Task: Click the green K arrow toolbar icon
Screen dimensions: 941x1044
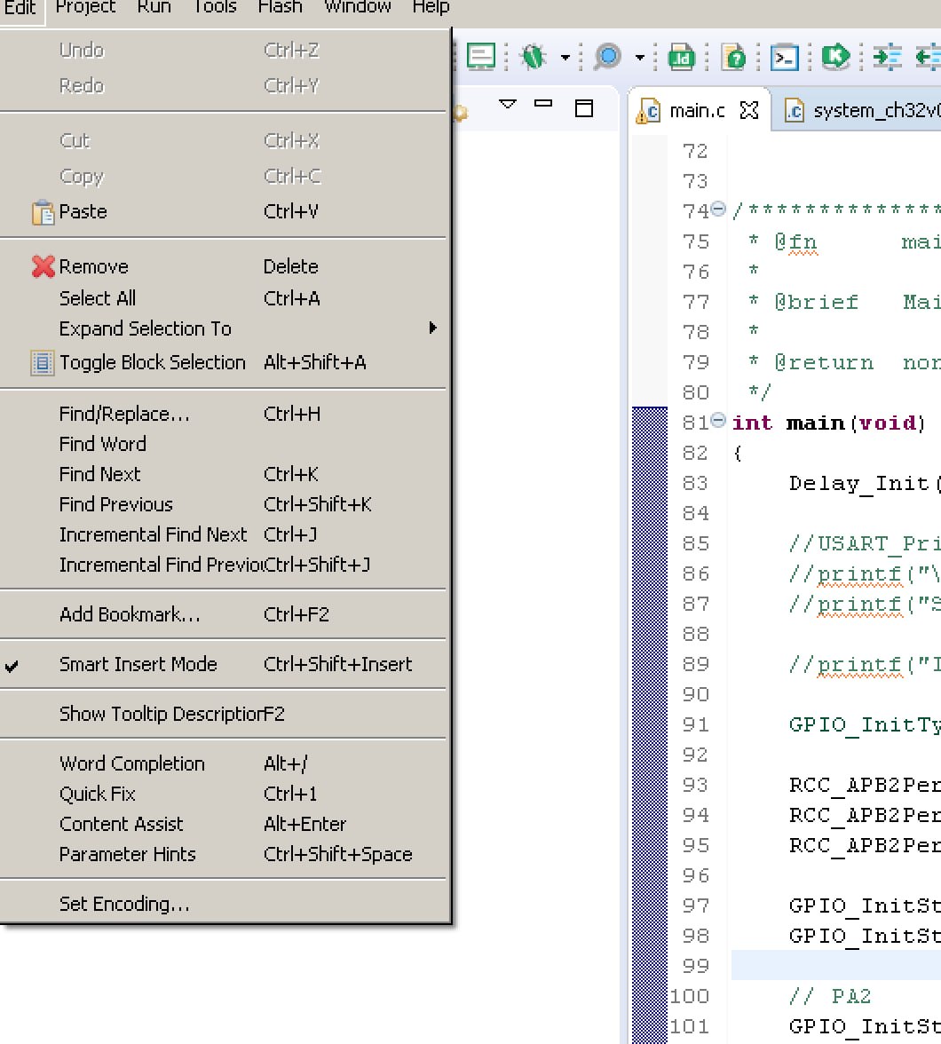Action: coord(835,57)
